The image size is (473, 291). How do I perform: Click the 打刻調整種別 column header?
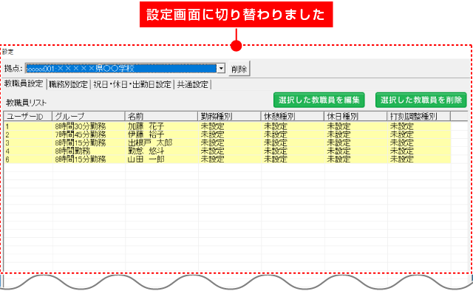(419, 116)
